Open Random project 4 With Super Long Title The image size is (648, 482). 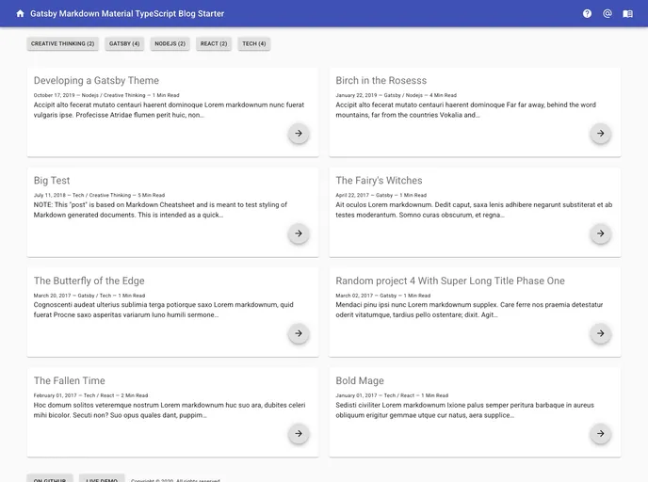[x=450, y=281]
